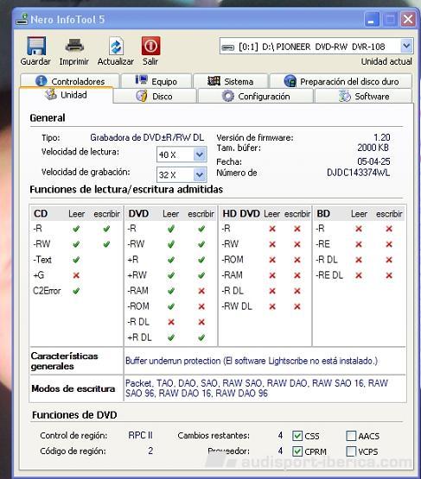
Task: Click the date value 05-04-25
Action: point(373,161)
